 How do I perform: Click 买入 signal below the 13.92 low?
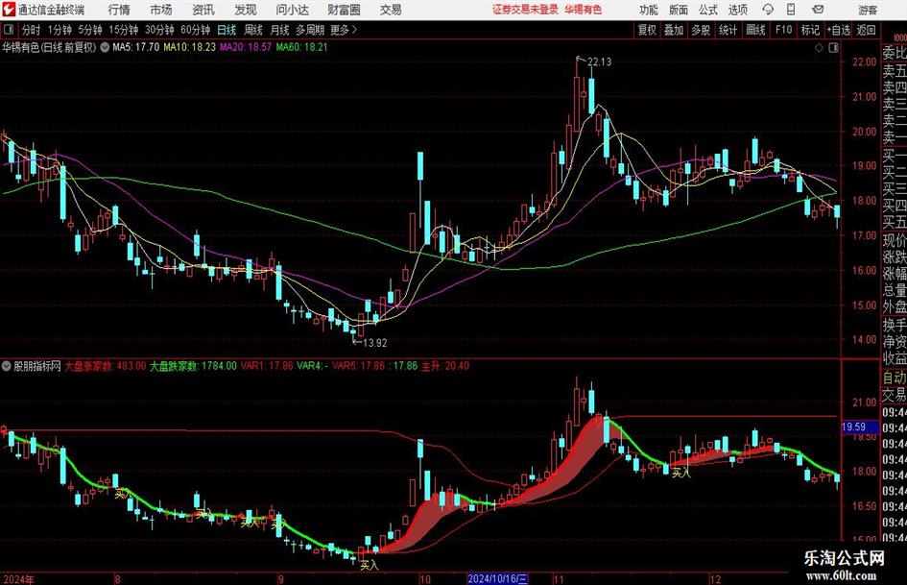pos(369,564)
